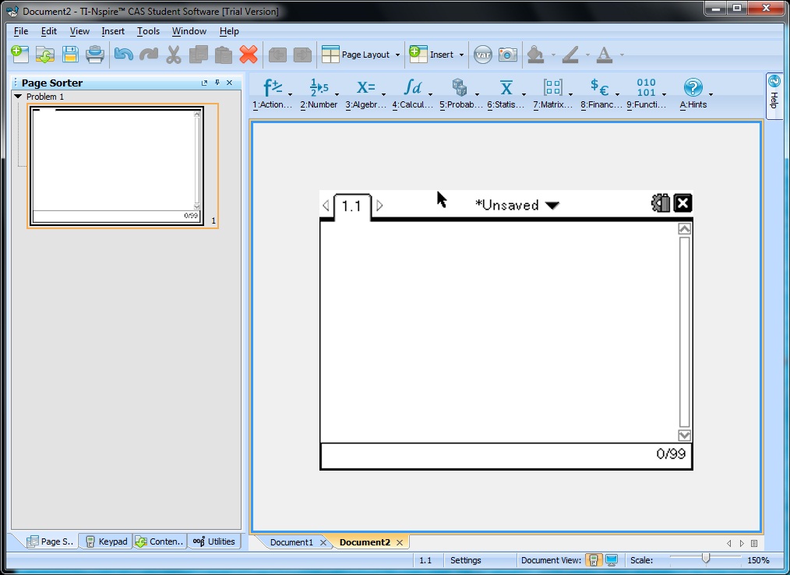Viewport: 790px width, 575px height.
Task: Open the Keypad panel tab
Action: pyautogui.click(x=106, y=541)
